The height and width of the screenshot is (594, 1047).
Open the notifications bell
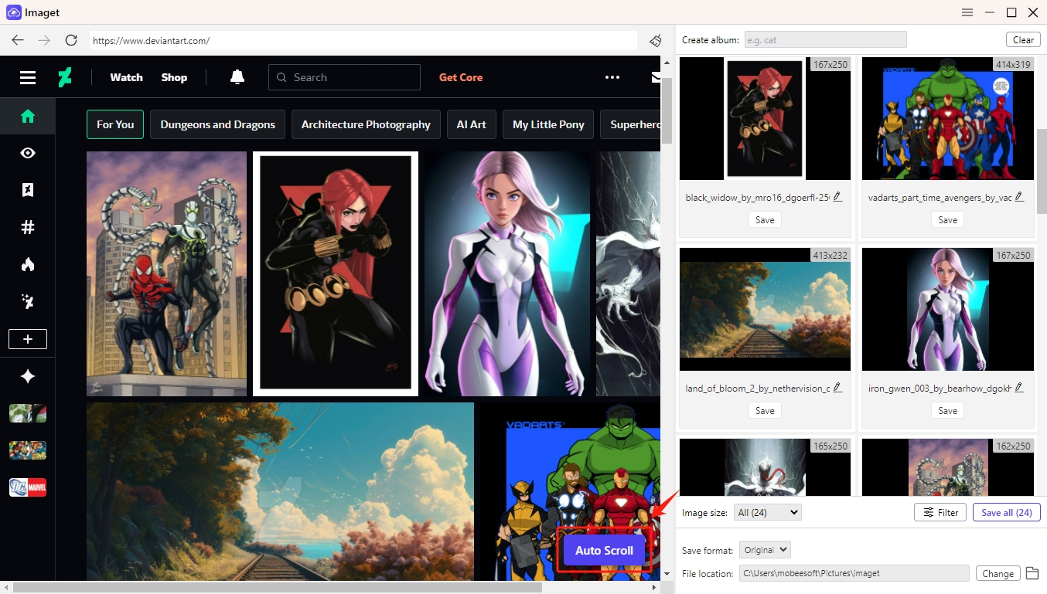(x=237, y=76)
